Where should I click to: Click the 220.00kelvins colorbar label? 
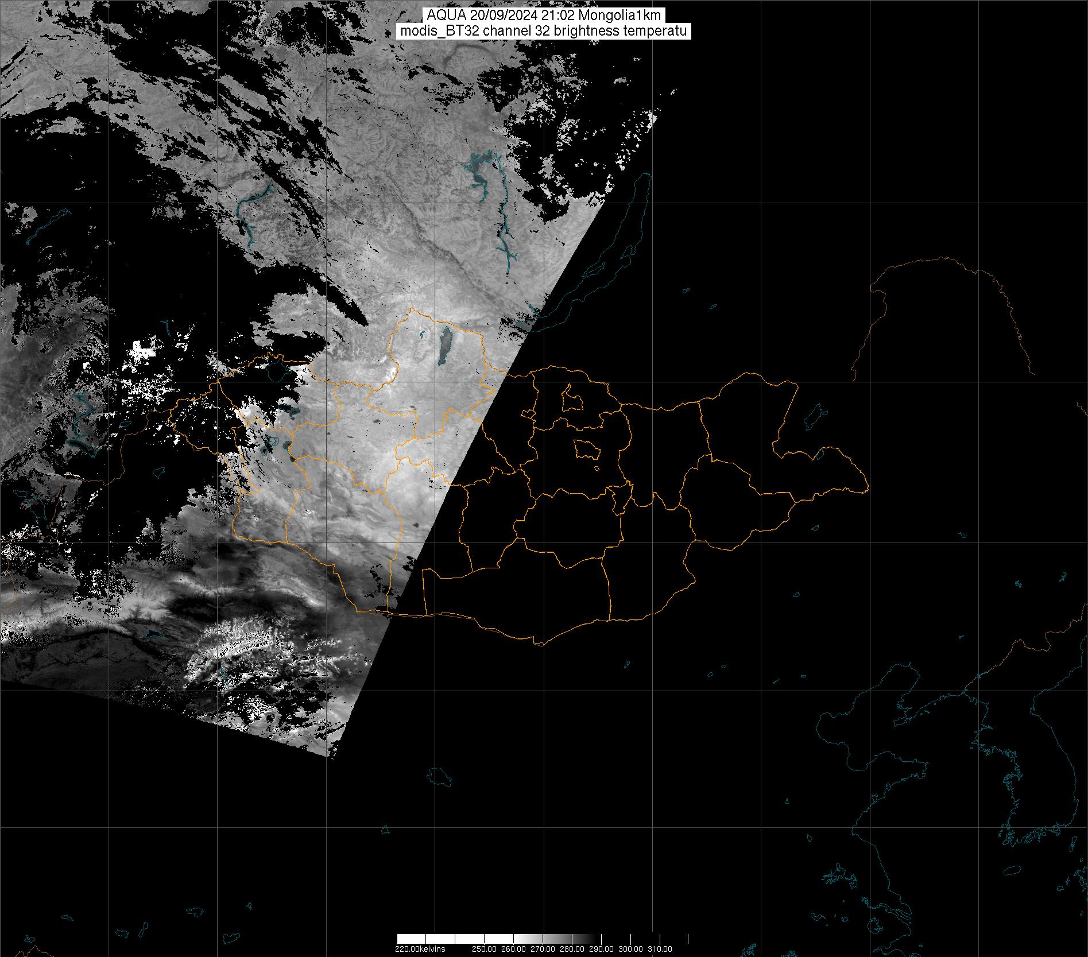pyautogui.click(x=420, y=949)
